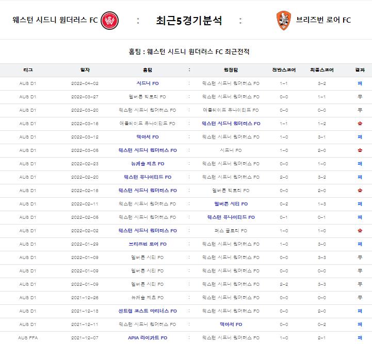Image resolution: width=372 pixels, height=344 pixels.
Task: Click final score 3-2 in 2022-04-02 row
Action: [322, 83]
